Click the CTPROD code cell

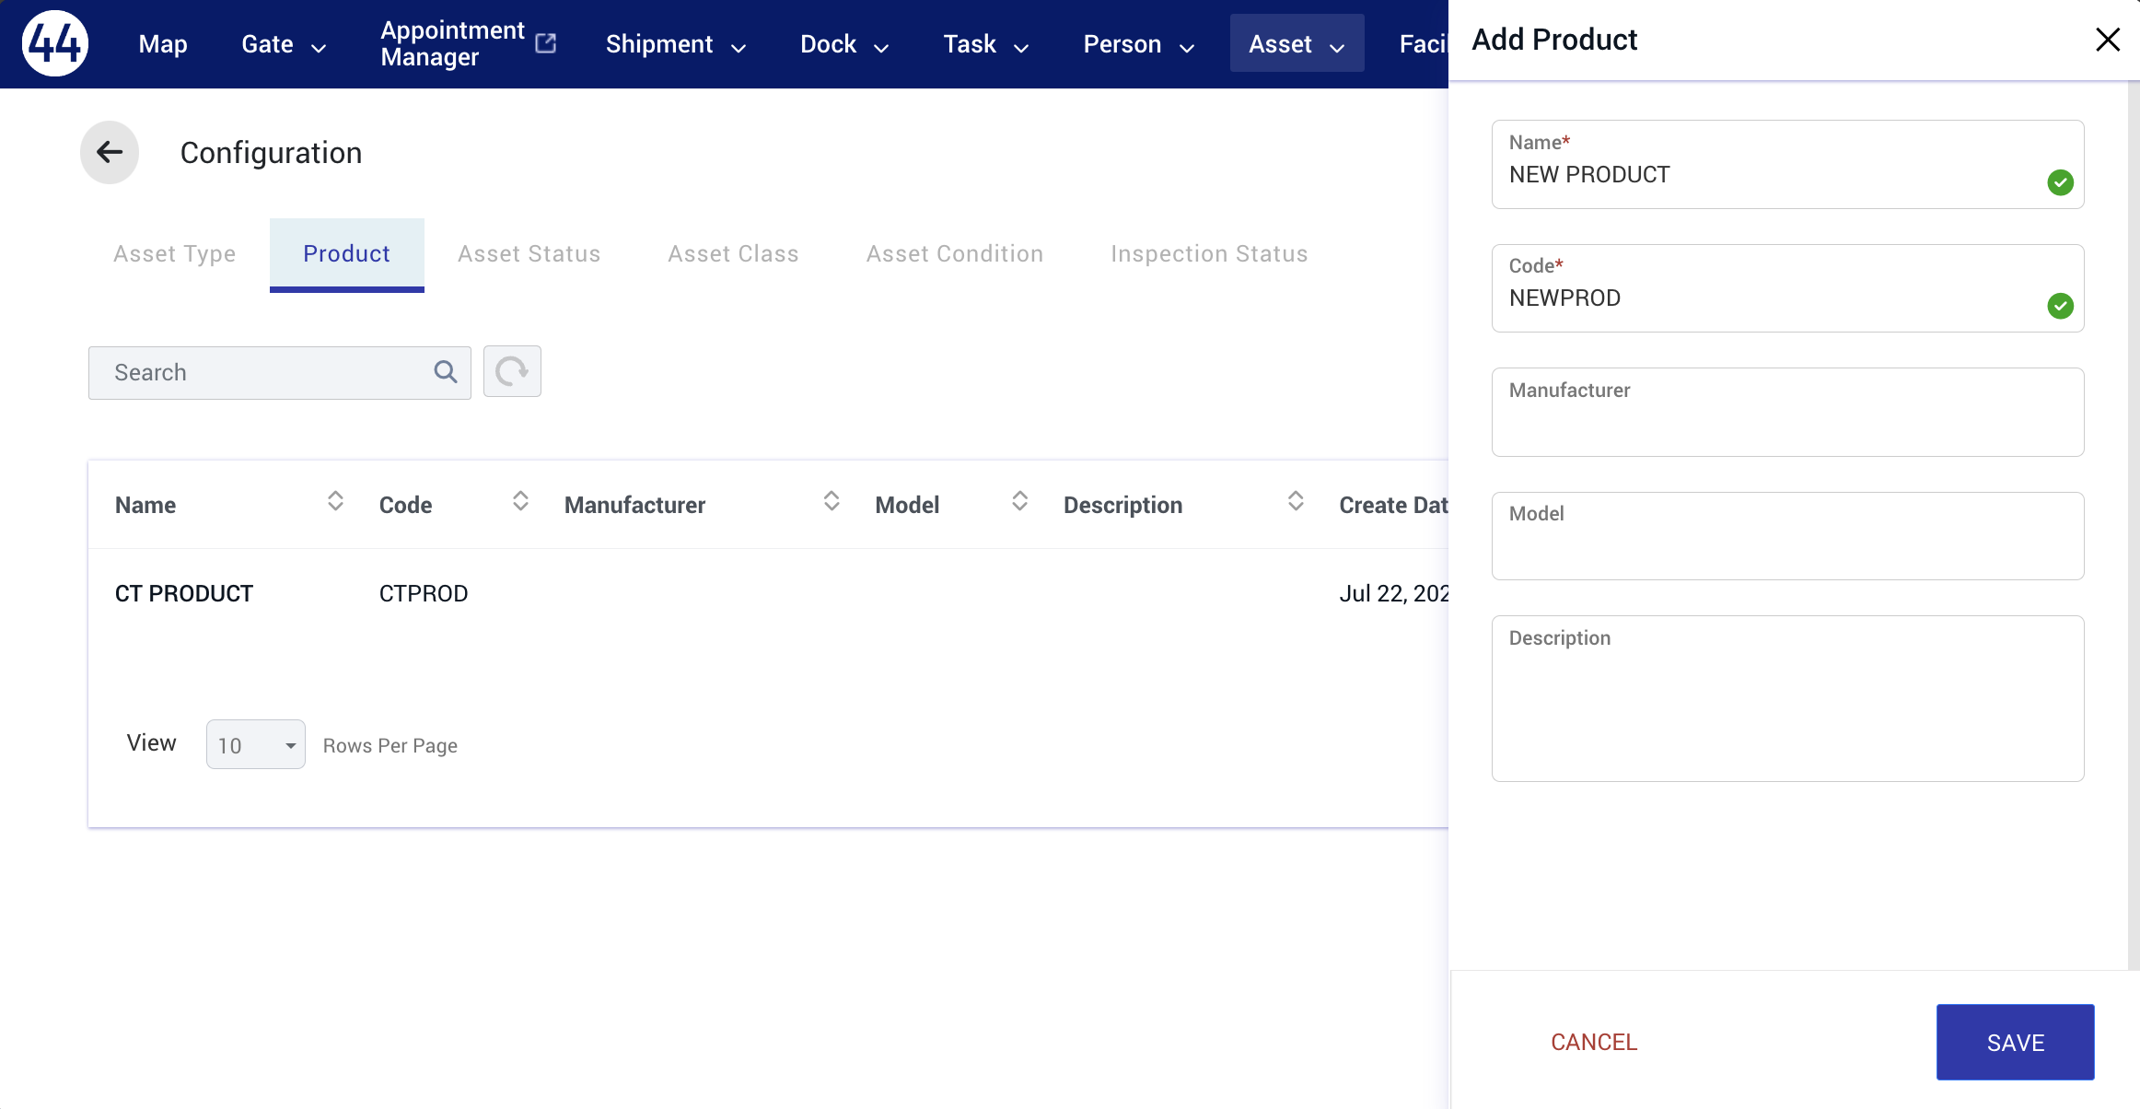tap(424, 594)
